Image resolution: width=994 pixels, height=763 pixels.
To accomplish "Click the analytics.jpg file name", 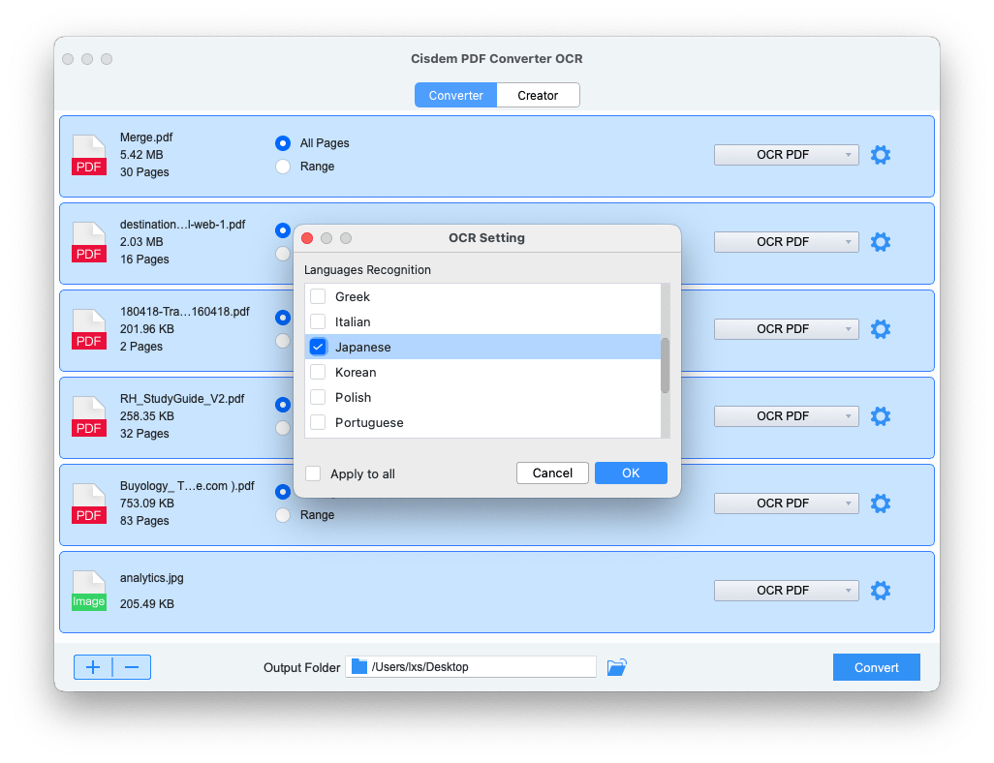I will click(x=151, y=578).
